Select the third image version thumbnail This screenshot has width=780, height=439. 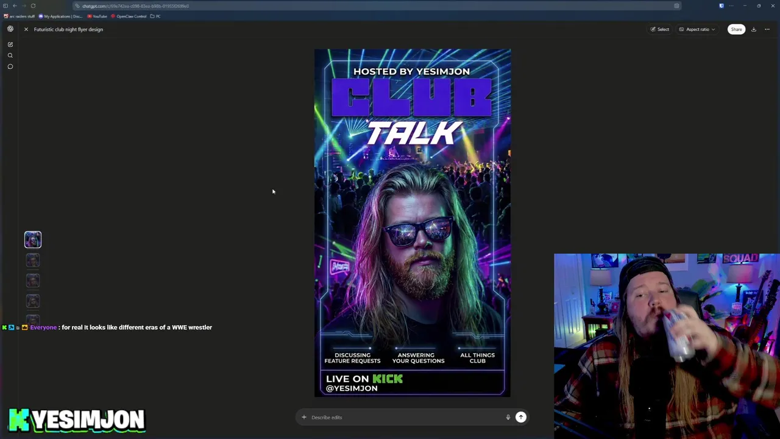coord(33,281)
